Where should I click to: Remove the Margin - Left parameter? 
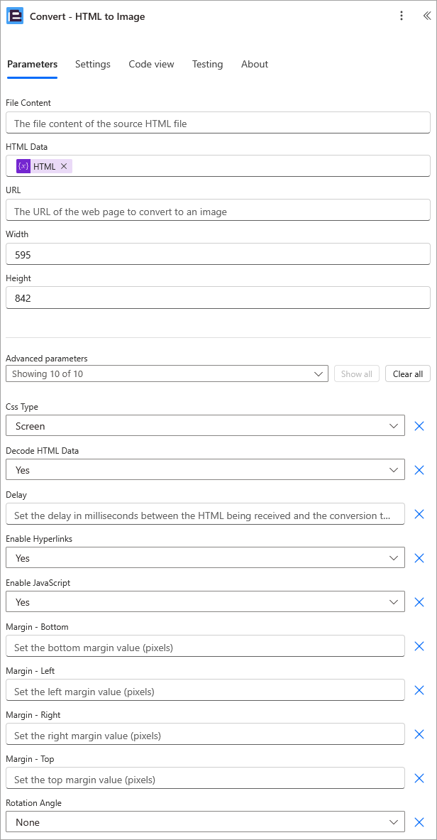click(x=419, y=690)
